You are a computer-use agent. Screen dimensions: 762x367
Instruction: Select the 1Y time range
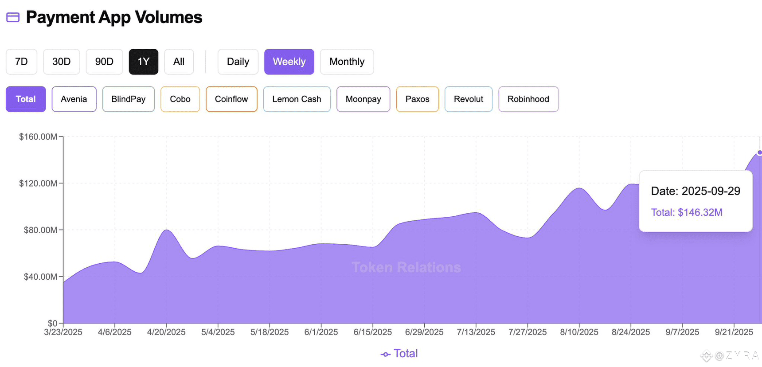click(x=144, y=62)
